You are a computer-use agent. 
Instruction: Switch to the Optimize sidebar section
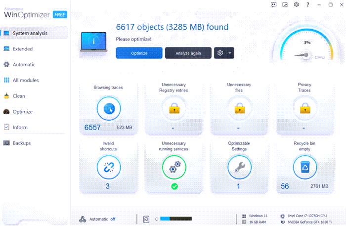point(34,112)
